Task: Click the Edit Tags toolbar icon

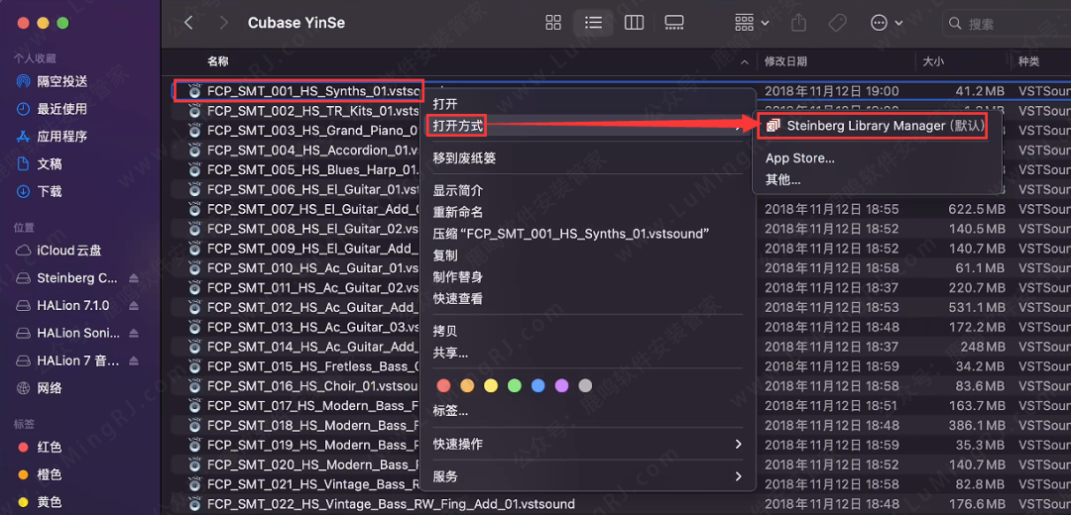Action: point(837,23)
